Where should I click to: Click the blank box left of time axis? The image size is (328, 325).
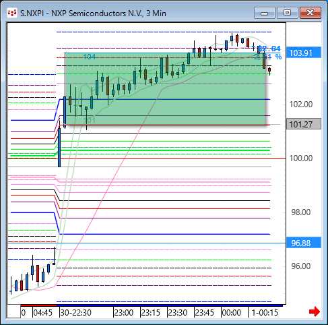tap(13, 312)
